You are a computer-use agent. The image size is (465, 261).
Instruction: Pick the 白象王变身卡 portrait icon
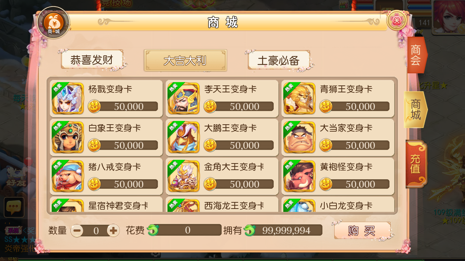68,137
